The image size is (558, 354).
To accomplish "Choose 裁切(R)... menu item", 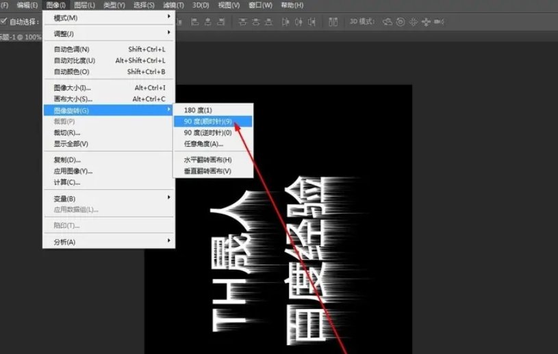I will 109,133.
